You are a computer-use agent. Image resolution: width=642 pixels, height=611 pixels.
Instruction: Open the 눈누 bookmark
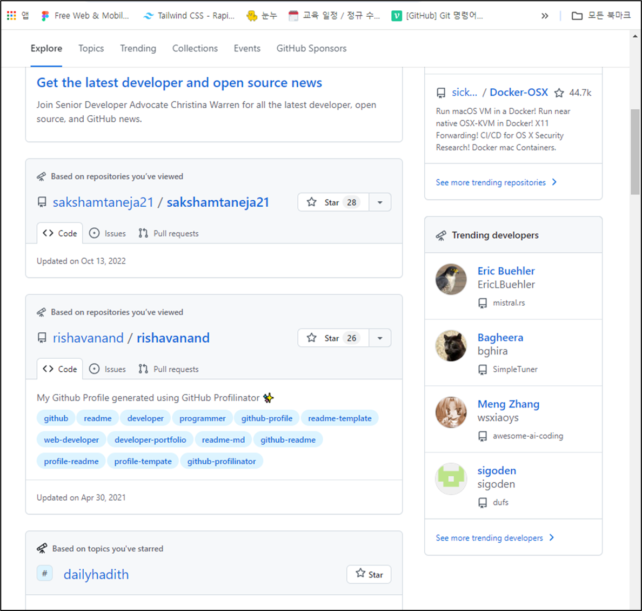coord(262,16)
